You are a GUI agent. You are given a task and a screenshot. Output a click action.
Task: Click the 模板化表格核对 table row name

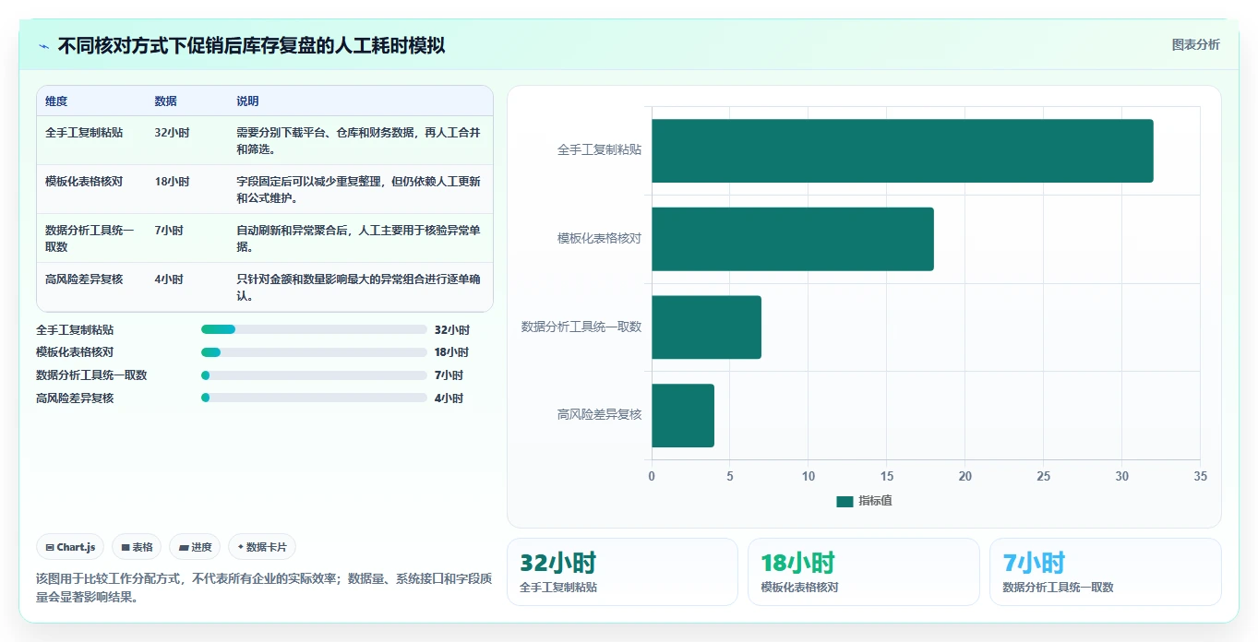[84, 182]
